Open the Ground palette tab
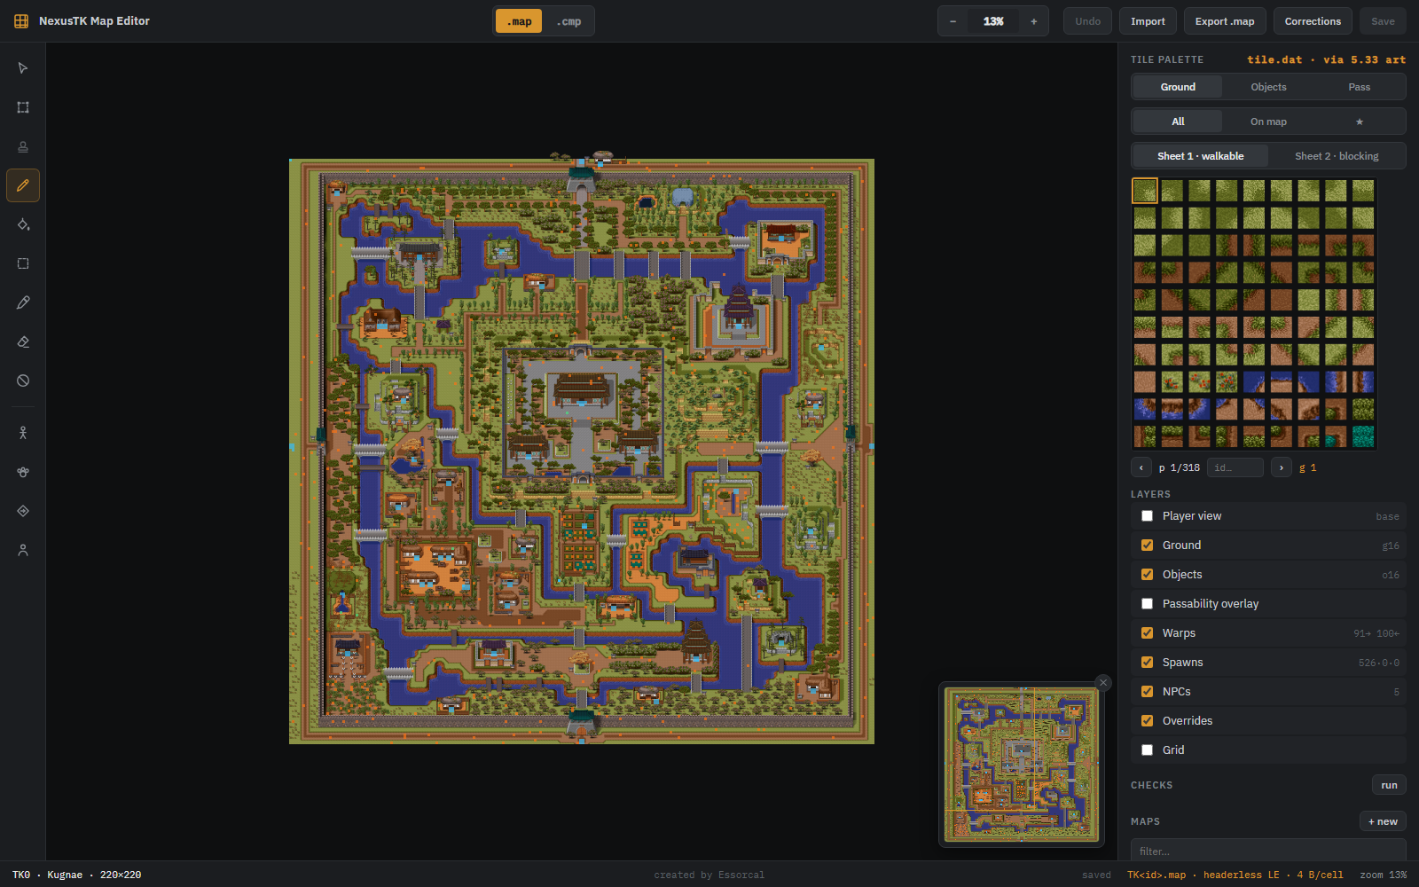 (1178, 87)
